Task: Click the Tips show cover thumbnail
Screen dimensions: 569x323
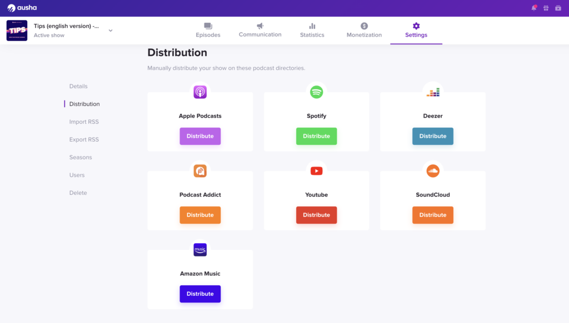Action: (17, 31)
